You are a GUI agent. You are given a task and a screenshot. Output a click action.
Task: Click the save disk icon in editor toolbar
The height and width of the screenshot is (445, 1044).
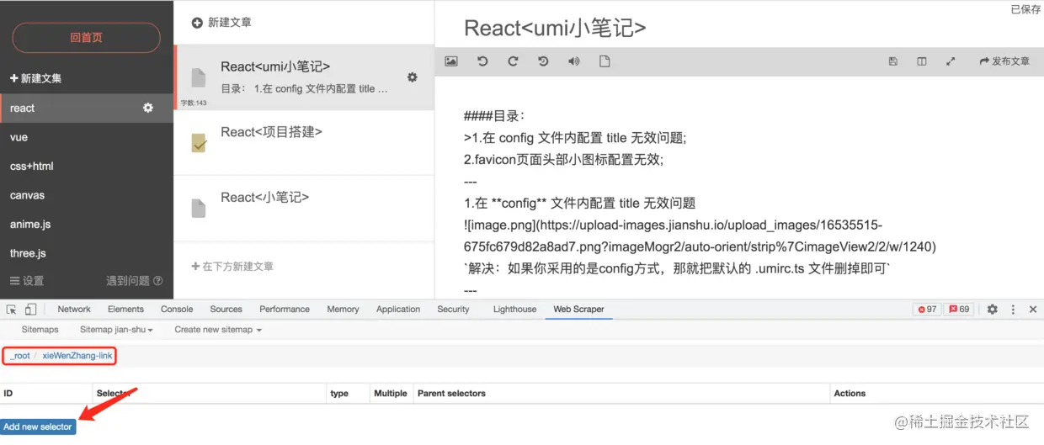coord(893,61)
